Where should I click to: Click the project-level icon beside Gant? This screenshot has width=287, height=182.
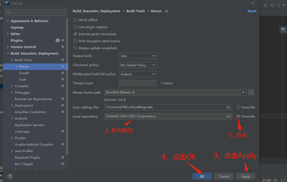click(63, 79)
